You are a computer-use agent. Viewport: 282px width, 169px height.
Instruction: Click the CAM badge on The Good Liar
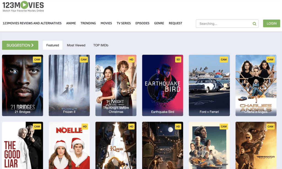click(x=37, y=126)
